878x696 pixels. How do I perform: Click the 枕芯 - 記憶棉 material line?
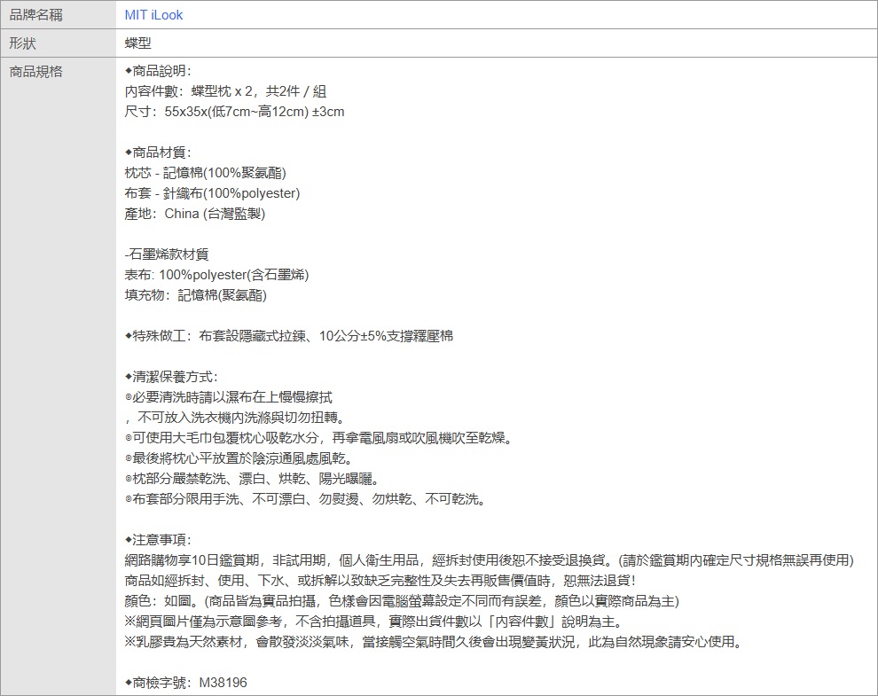(x=205, y=173)
